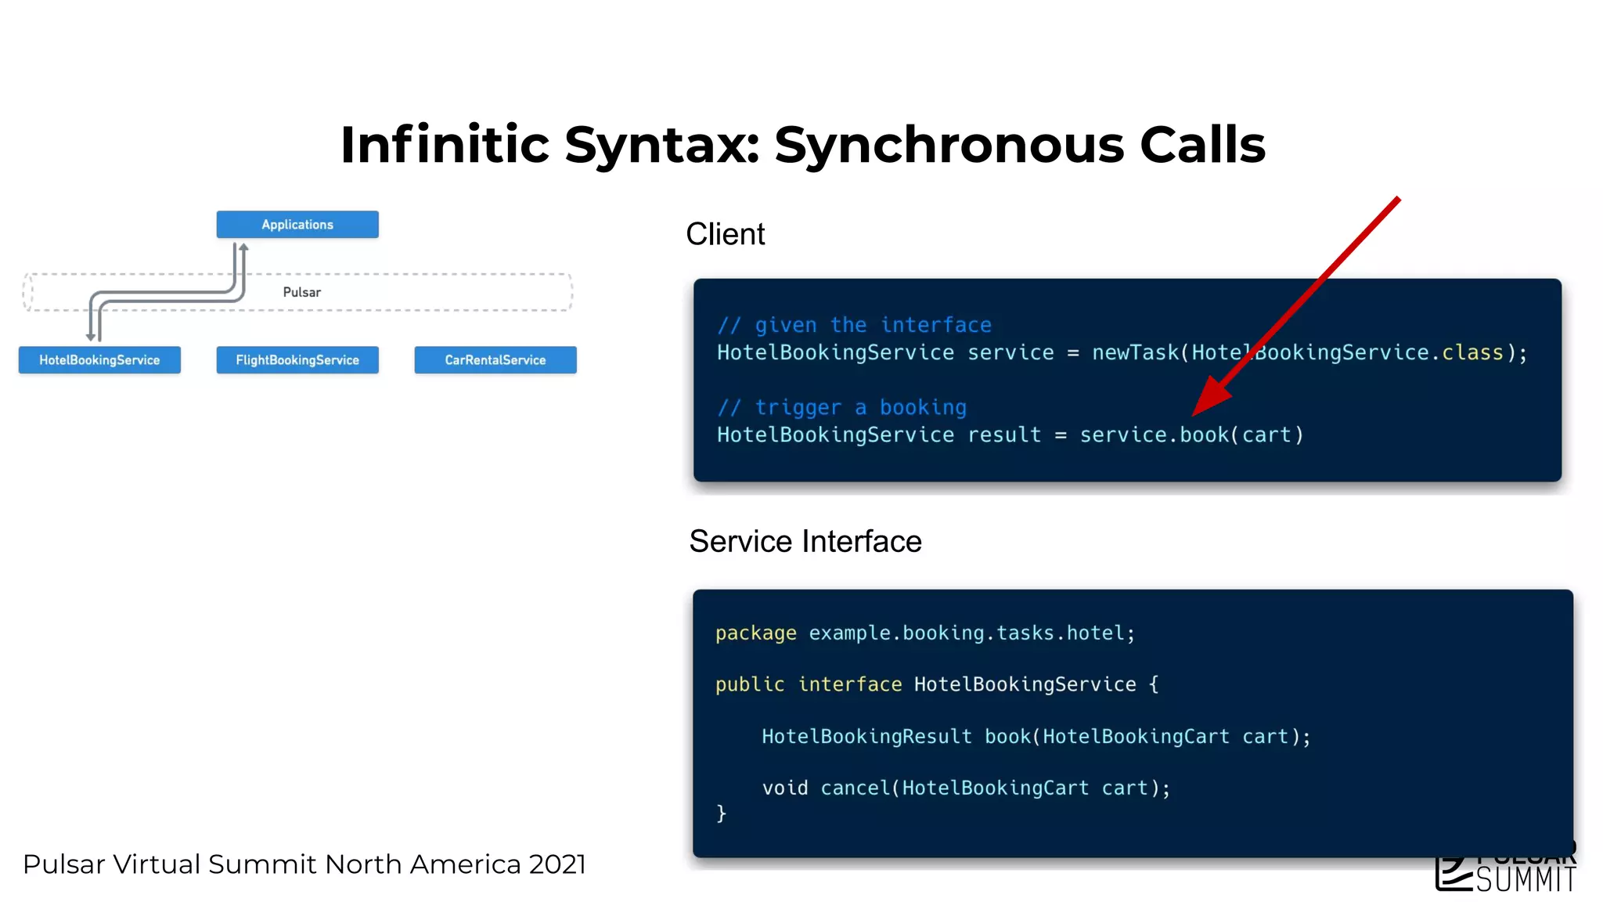This screenshot has width=1603, height=902.
Task: Click the void cancel(HotelBookingCart cart) line
Action: pos(966,788)
